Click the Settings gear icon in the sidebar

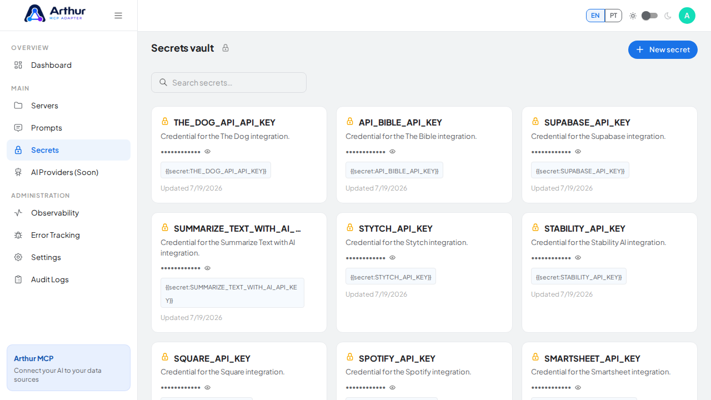pyautogui.click(x=18, y=257)
